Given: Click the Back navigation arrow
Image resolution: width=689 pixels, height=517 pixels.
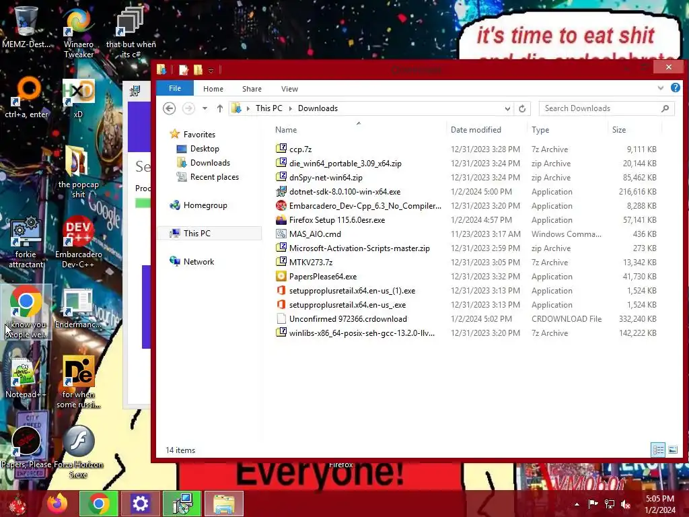Looking at the screenshot, I should 169,108.
